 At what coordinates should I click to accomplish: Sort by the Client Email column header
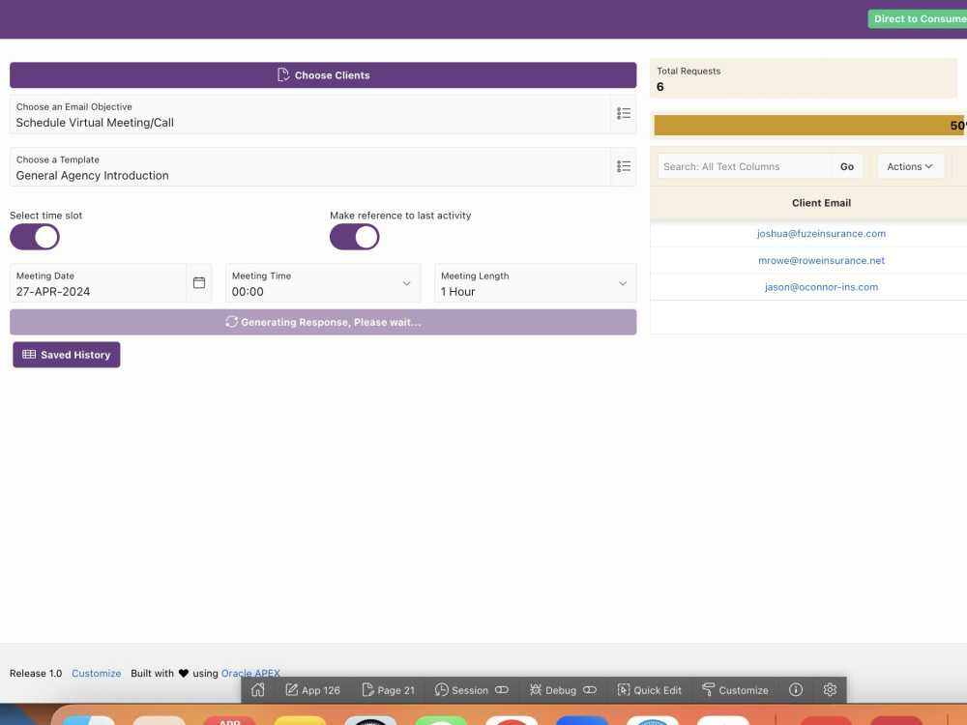pos(821,203)
